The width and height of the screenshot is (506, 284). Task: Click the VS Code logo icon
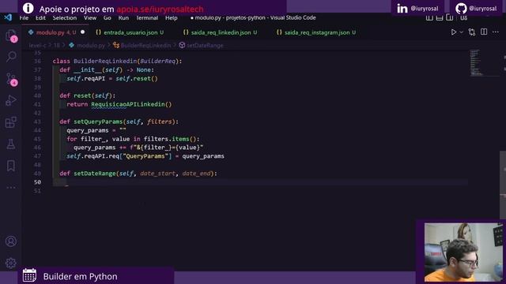point(8,17)
